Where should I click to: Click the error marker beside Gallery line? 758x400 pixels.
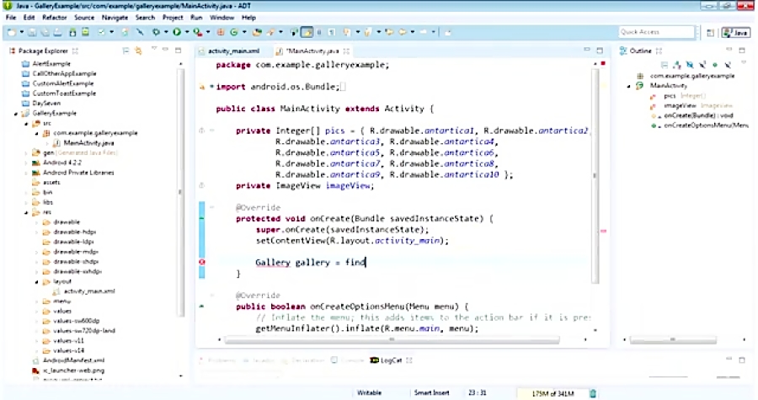coord(202,263)
